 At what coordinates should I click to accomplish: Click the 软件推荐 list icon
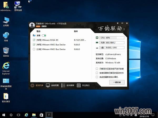pyautogui.click(x=63, y=85)
